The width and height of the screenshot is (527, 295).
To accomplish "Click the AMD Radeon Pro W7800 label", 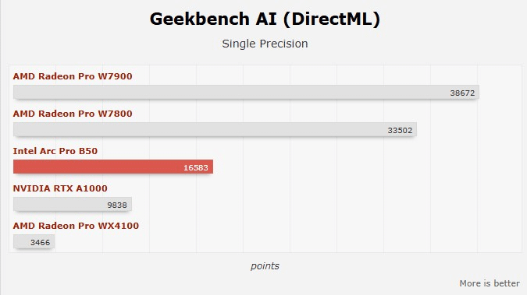I will pyautogui.click(x=73, y=114).
